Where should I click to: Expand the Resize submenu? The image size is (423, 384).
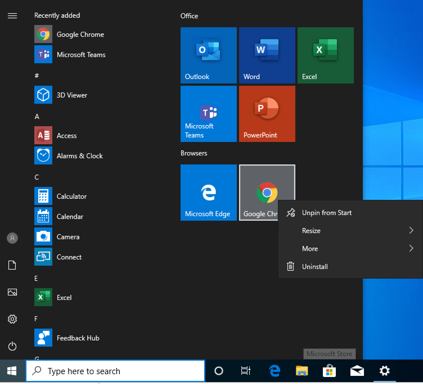[350, 231]
